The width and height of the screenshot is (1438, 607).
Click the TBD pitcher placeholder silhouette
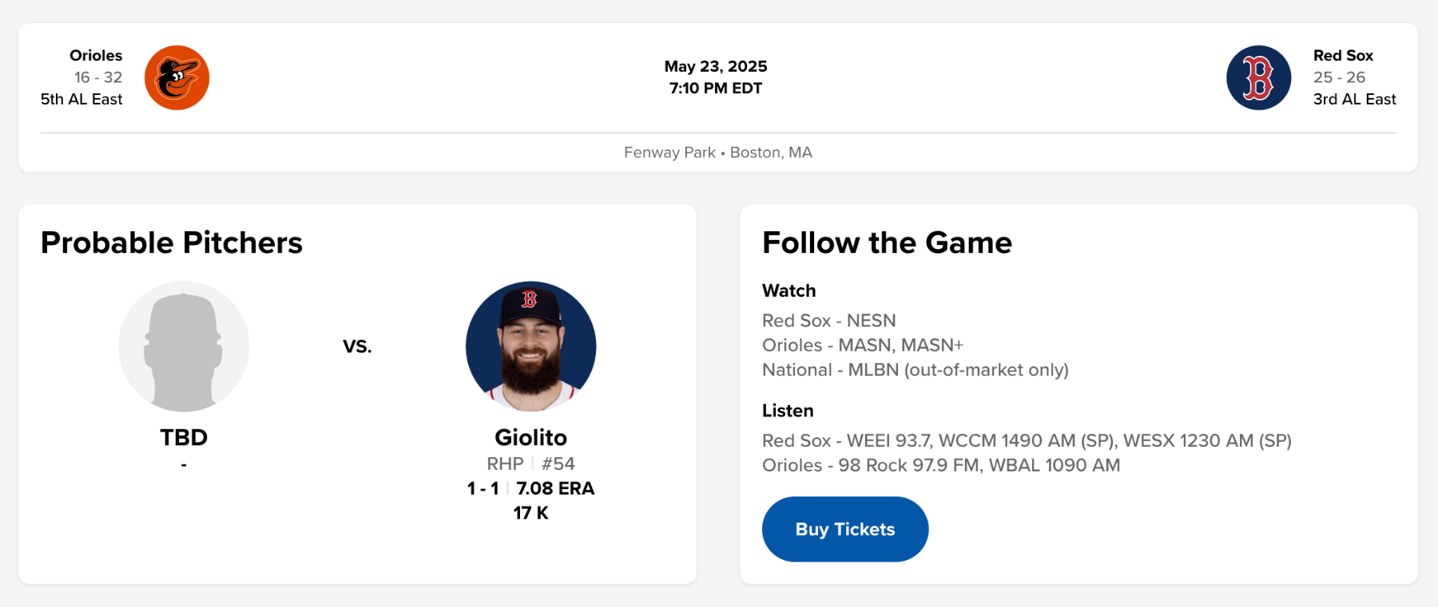pos(184,346)
